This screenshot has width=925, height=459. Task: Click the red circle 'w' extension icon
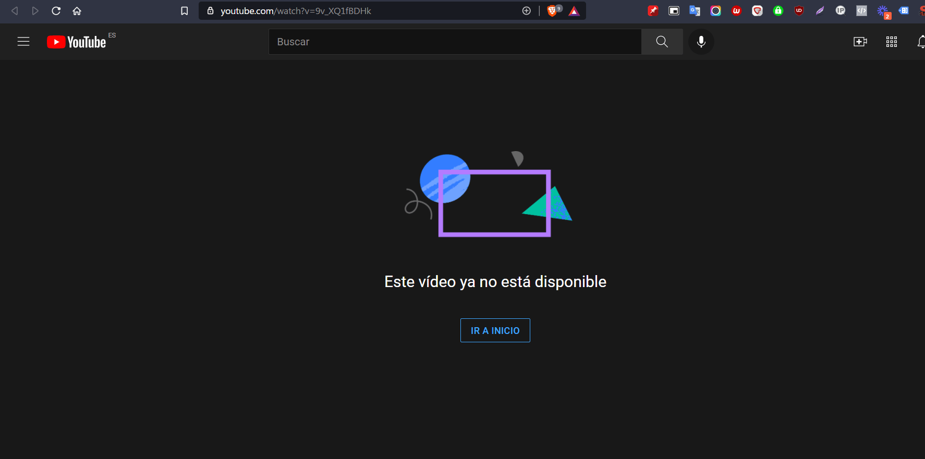(x=736, y=11)
